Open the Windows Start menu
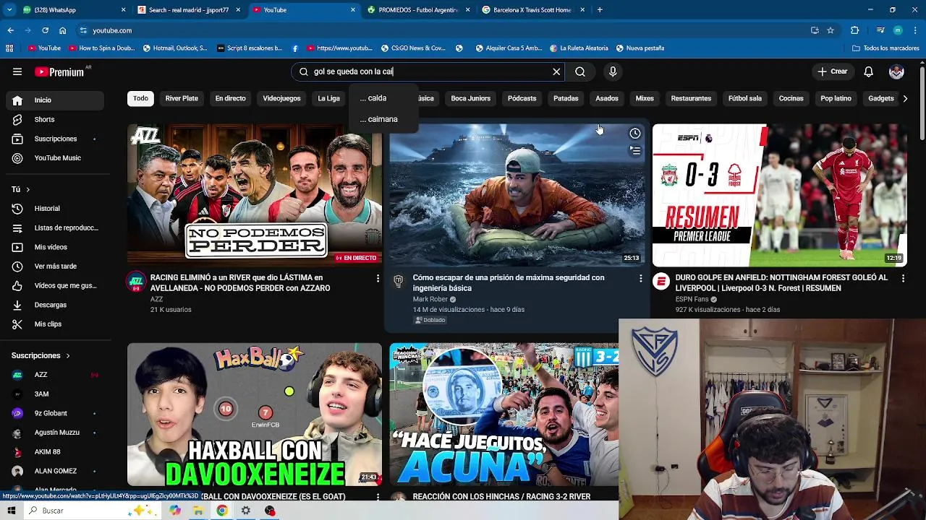926x520 pixels. (11, 511)
